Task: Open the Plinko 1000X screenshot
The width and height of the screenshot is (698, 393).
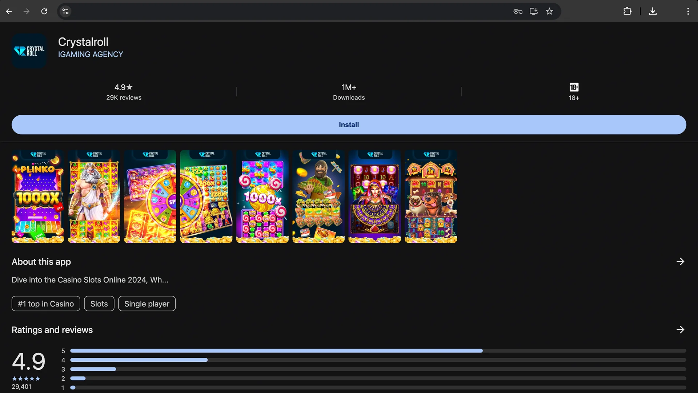Action: [x=38, y=196]
